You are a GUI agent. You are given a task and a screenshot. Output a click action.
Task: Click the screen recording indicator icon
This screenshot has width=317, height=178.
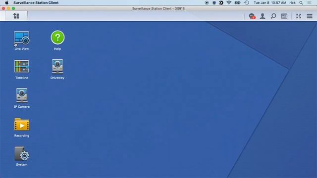(x=207, y=2)
